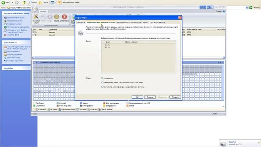Select 'Once at next system start' radio
Image resolution: width=261 pixels, height=147 pixels.
pyautogui.click(x=102, y=82)
